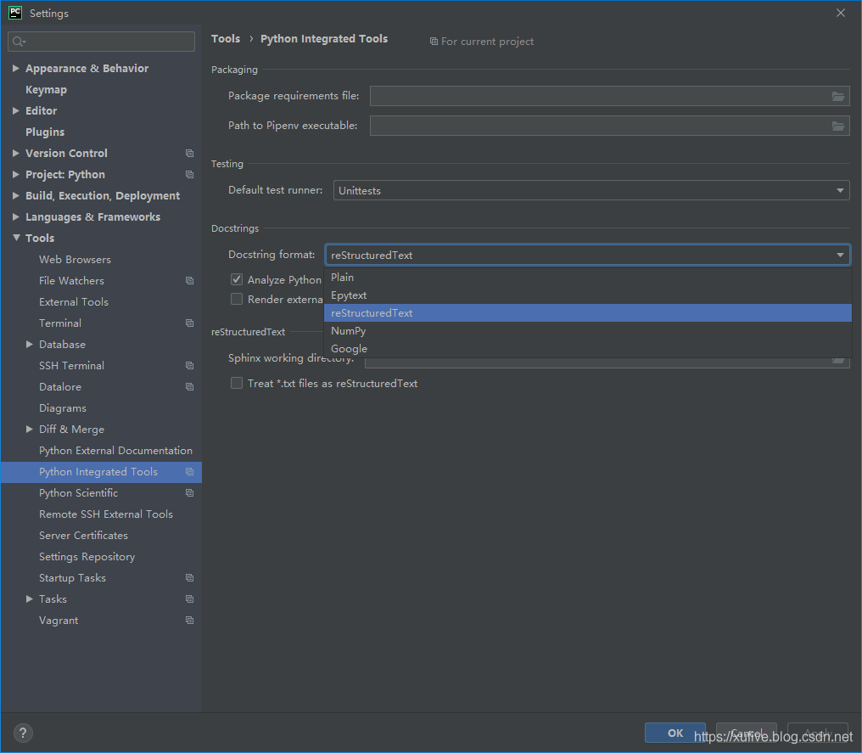Click project-level icon next to Python Integrated Tools

[x=190, y=472]
